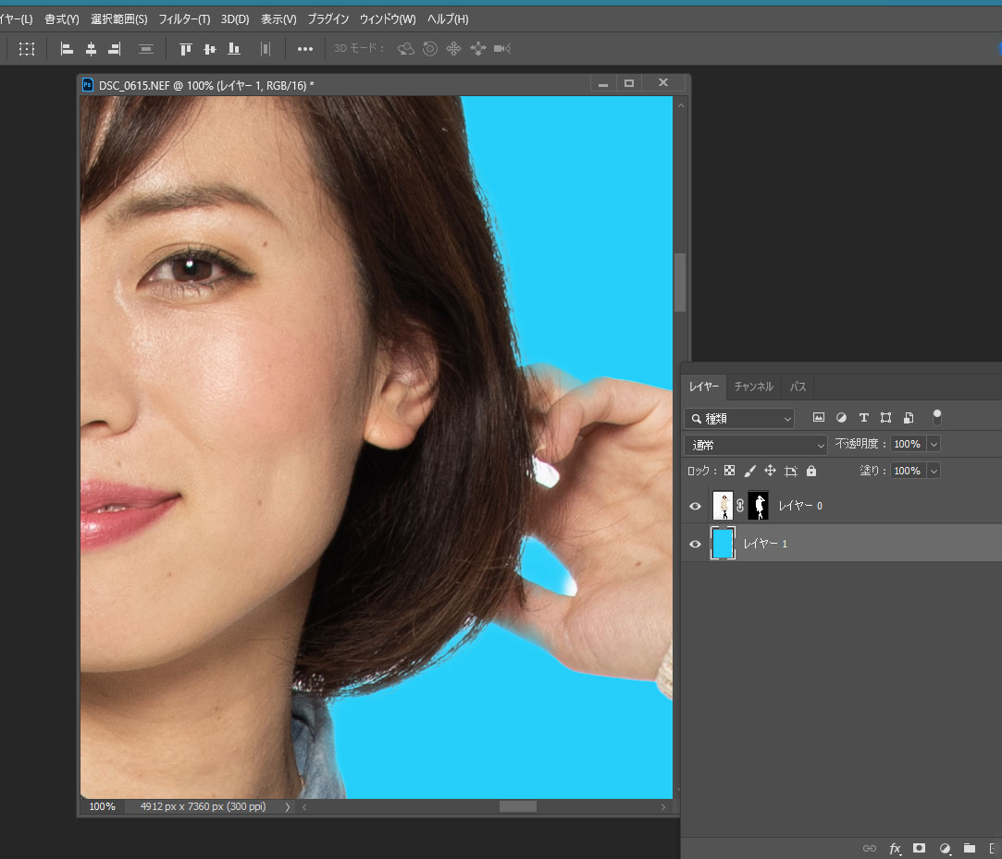Image resolution: width=1002 pixels, height=859 pixels.
Task: Switch to the チャンネル tab
Action: point(753,387)
